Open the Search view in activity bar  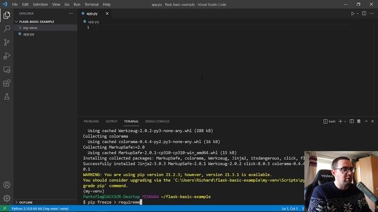[6, 29]
